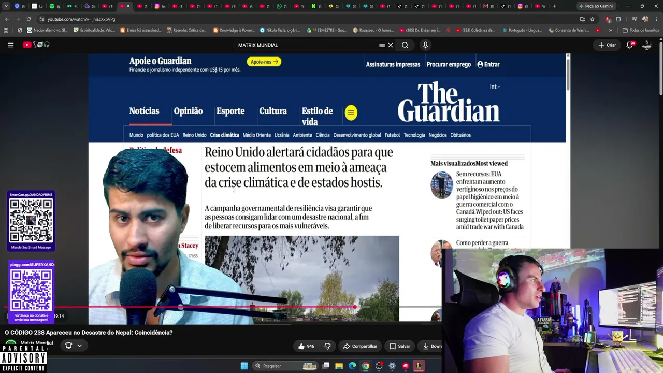Bookmark this page with the star icon

(x=592, y=19)
